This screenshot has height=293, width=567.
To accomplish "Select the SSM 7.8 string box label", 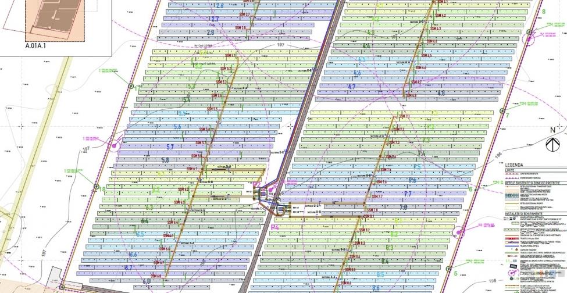I will point(371,210).
